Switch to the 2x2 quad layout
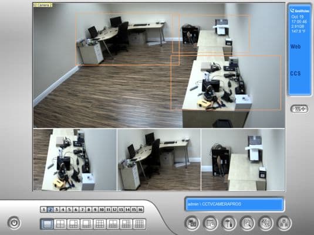Image resolution: width=314 pixels, height=235 pixels. 60,224
